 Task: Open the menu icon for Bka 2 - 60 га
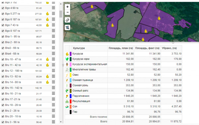pos(53,42)
